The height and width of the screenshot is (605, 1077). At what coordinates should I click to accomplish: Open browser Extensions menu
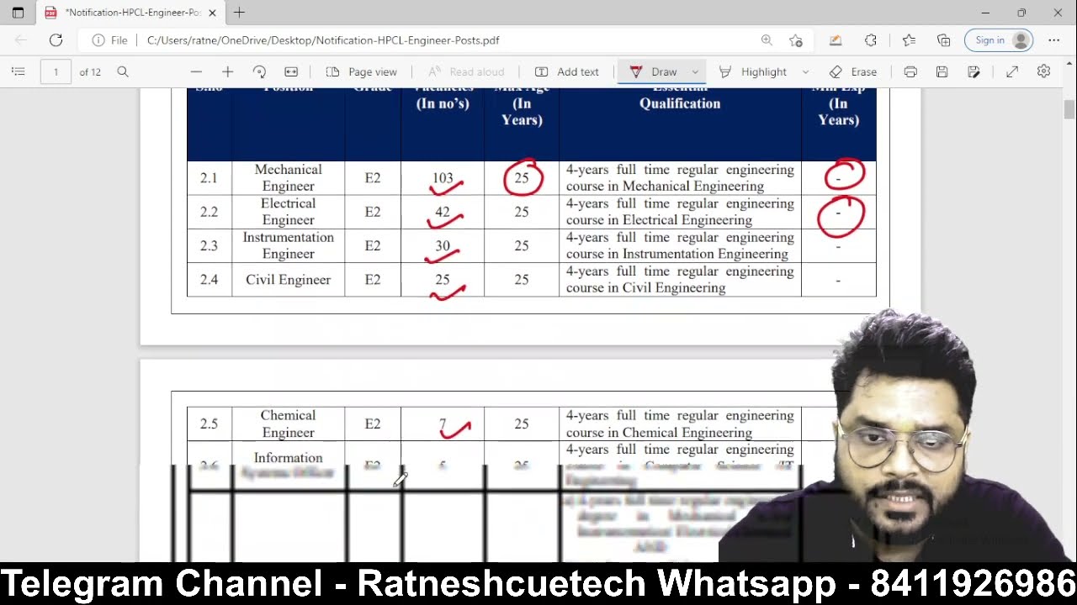871,40
